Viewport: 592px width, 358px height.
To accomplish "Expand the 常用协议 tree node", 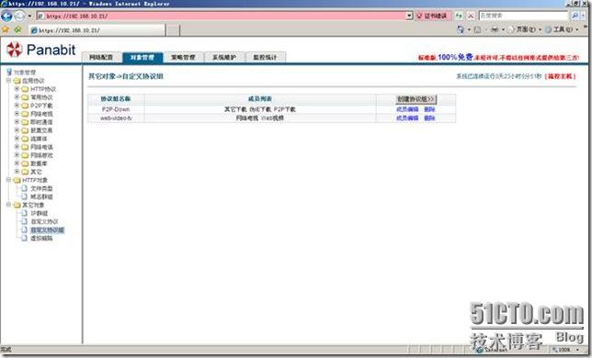I will tap(17, 97).
